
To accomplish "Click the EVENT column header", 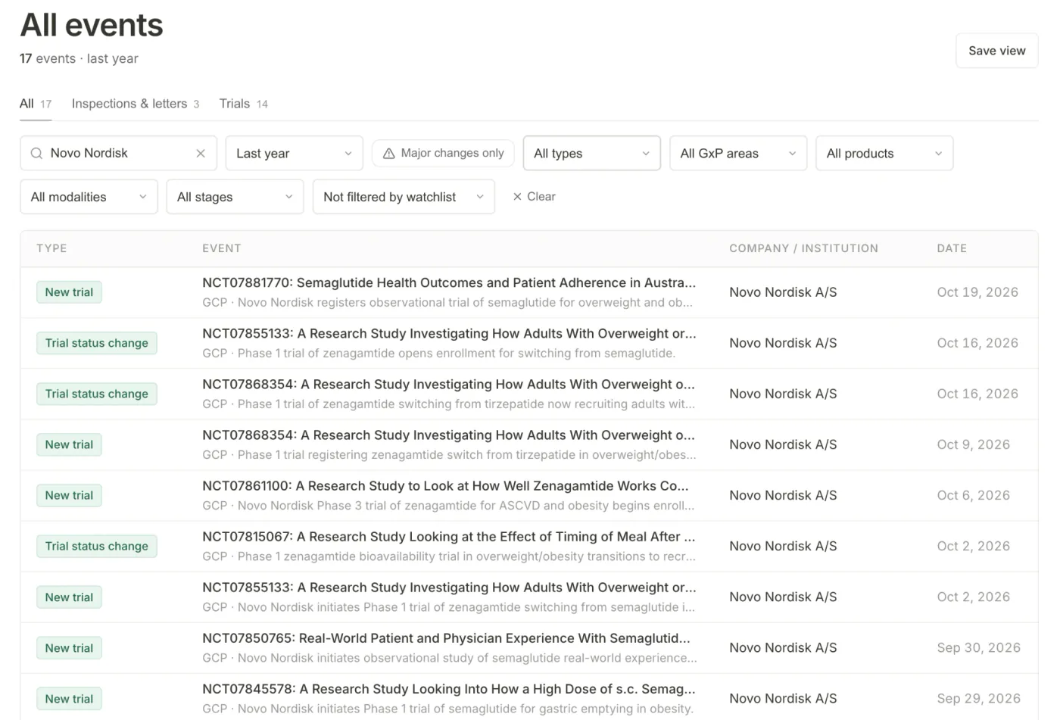I will coord(222,248).
